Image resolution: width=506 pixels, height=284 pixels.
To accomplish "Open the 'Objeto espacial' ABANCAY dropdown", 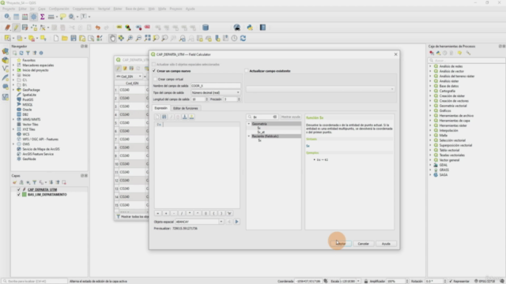I will point(199,222).
